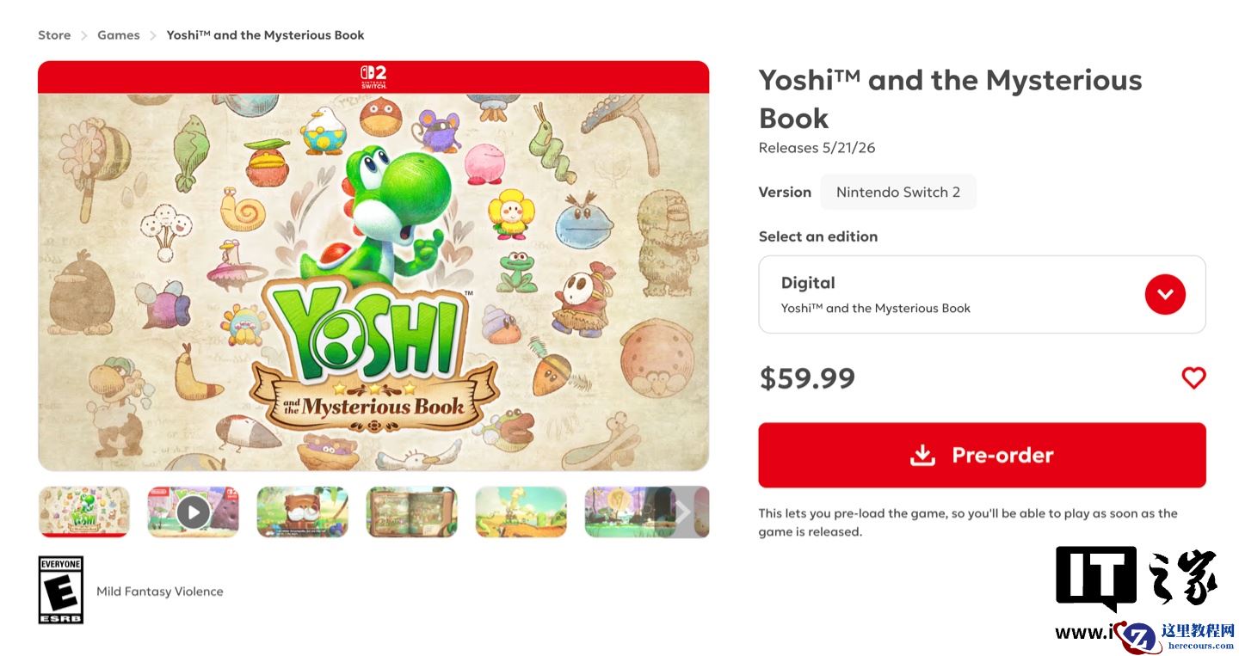1239x656 pixels.
Task: Open the dialogue screenshot thumbnail
Action: click(x=302, y=512)
